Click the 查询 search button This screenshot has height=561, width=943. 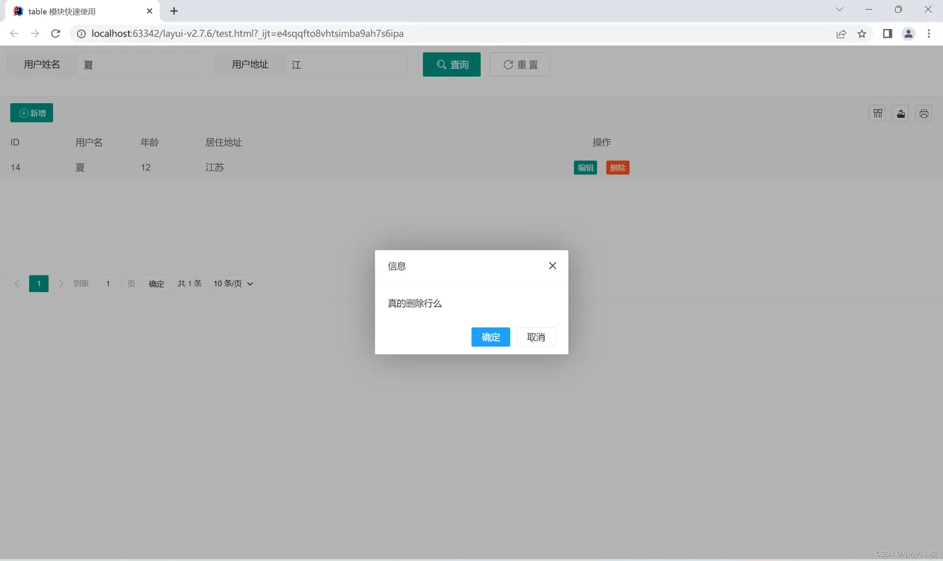point(452,65)
